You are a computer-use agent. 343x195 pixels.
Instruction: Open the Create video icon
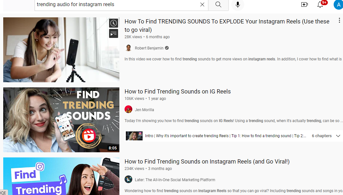304,4
